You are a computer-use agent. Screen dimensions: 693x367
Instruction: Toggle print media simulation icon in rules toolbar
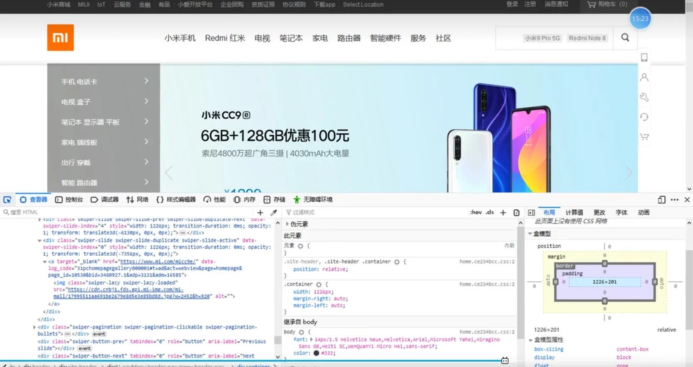click(516, 213)
